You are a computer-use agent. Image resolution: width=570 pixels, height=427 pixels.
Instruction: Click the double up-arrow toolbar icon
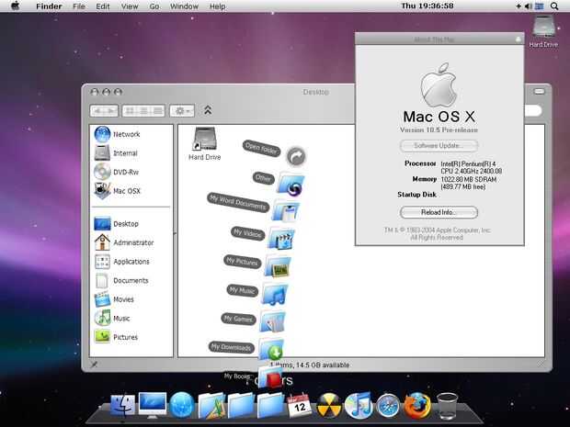click(208, 110)
